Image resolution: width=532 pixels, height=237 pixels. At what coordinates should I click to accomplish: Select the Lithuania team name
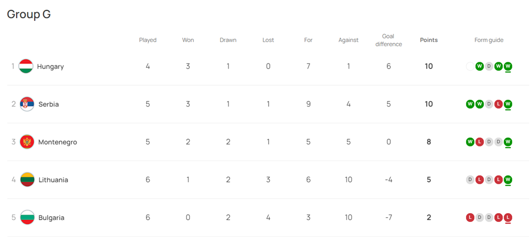(53, 180)
